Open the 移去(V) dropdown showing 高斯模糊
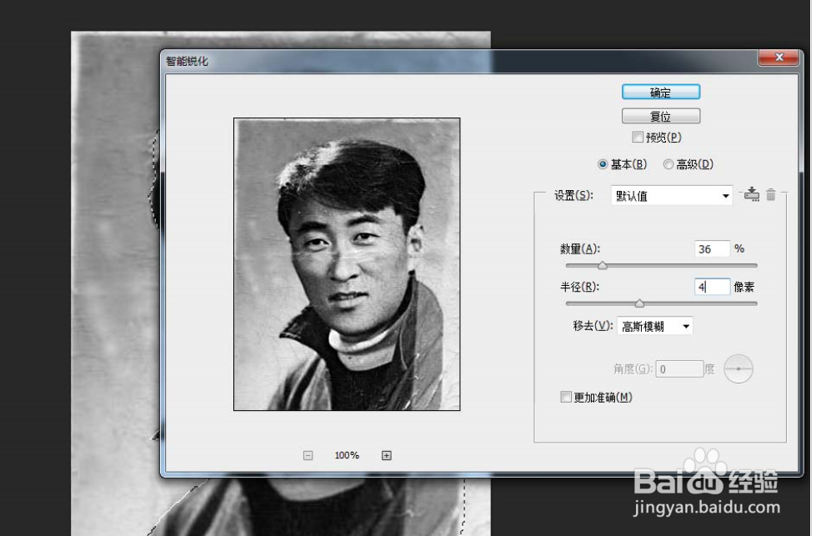Screen dimensions: 826x536 [655, 326]
